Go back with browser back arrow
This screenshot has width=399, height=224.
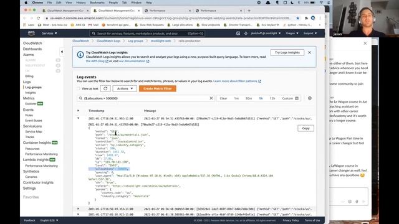click(25, 18)
